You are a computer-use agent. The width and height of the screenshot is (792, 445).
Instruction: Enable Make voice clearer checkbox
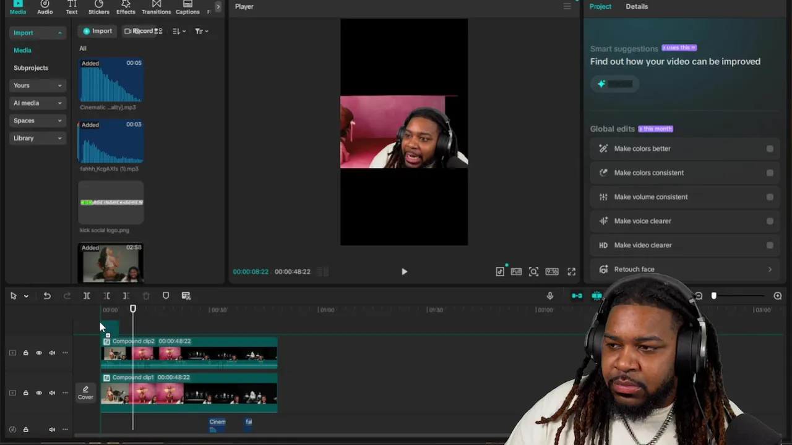coord(770,221)
